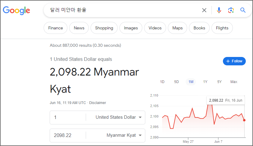Clear the search query with the X icon

204,10
